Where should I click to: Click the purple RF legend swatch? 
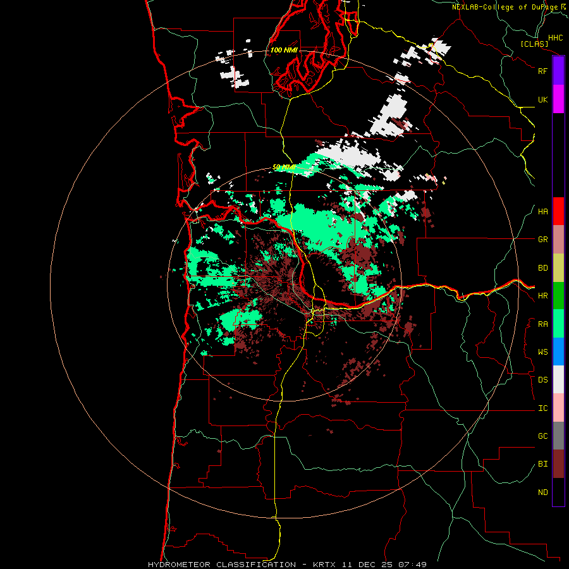click(x=558, y=71)
